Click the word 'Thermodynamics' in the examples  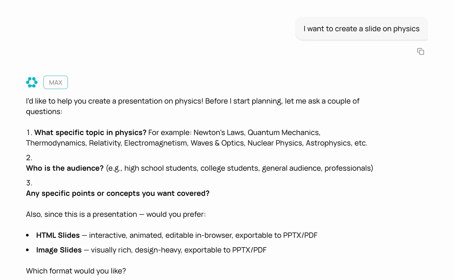56,143
